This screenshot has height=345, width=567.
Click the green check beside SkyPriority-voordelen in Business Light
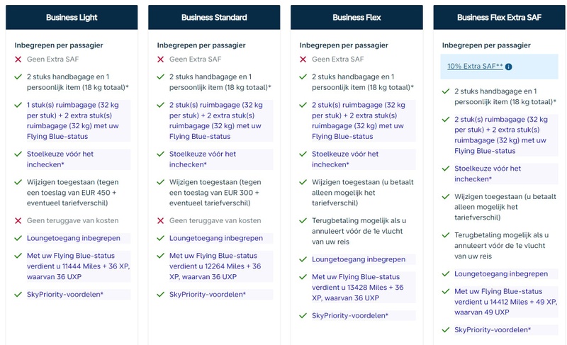point(18,295)
